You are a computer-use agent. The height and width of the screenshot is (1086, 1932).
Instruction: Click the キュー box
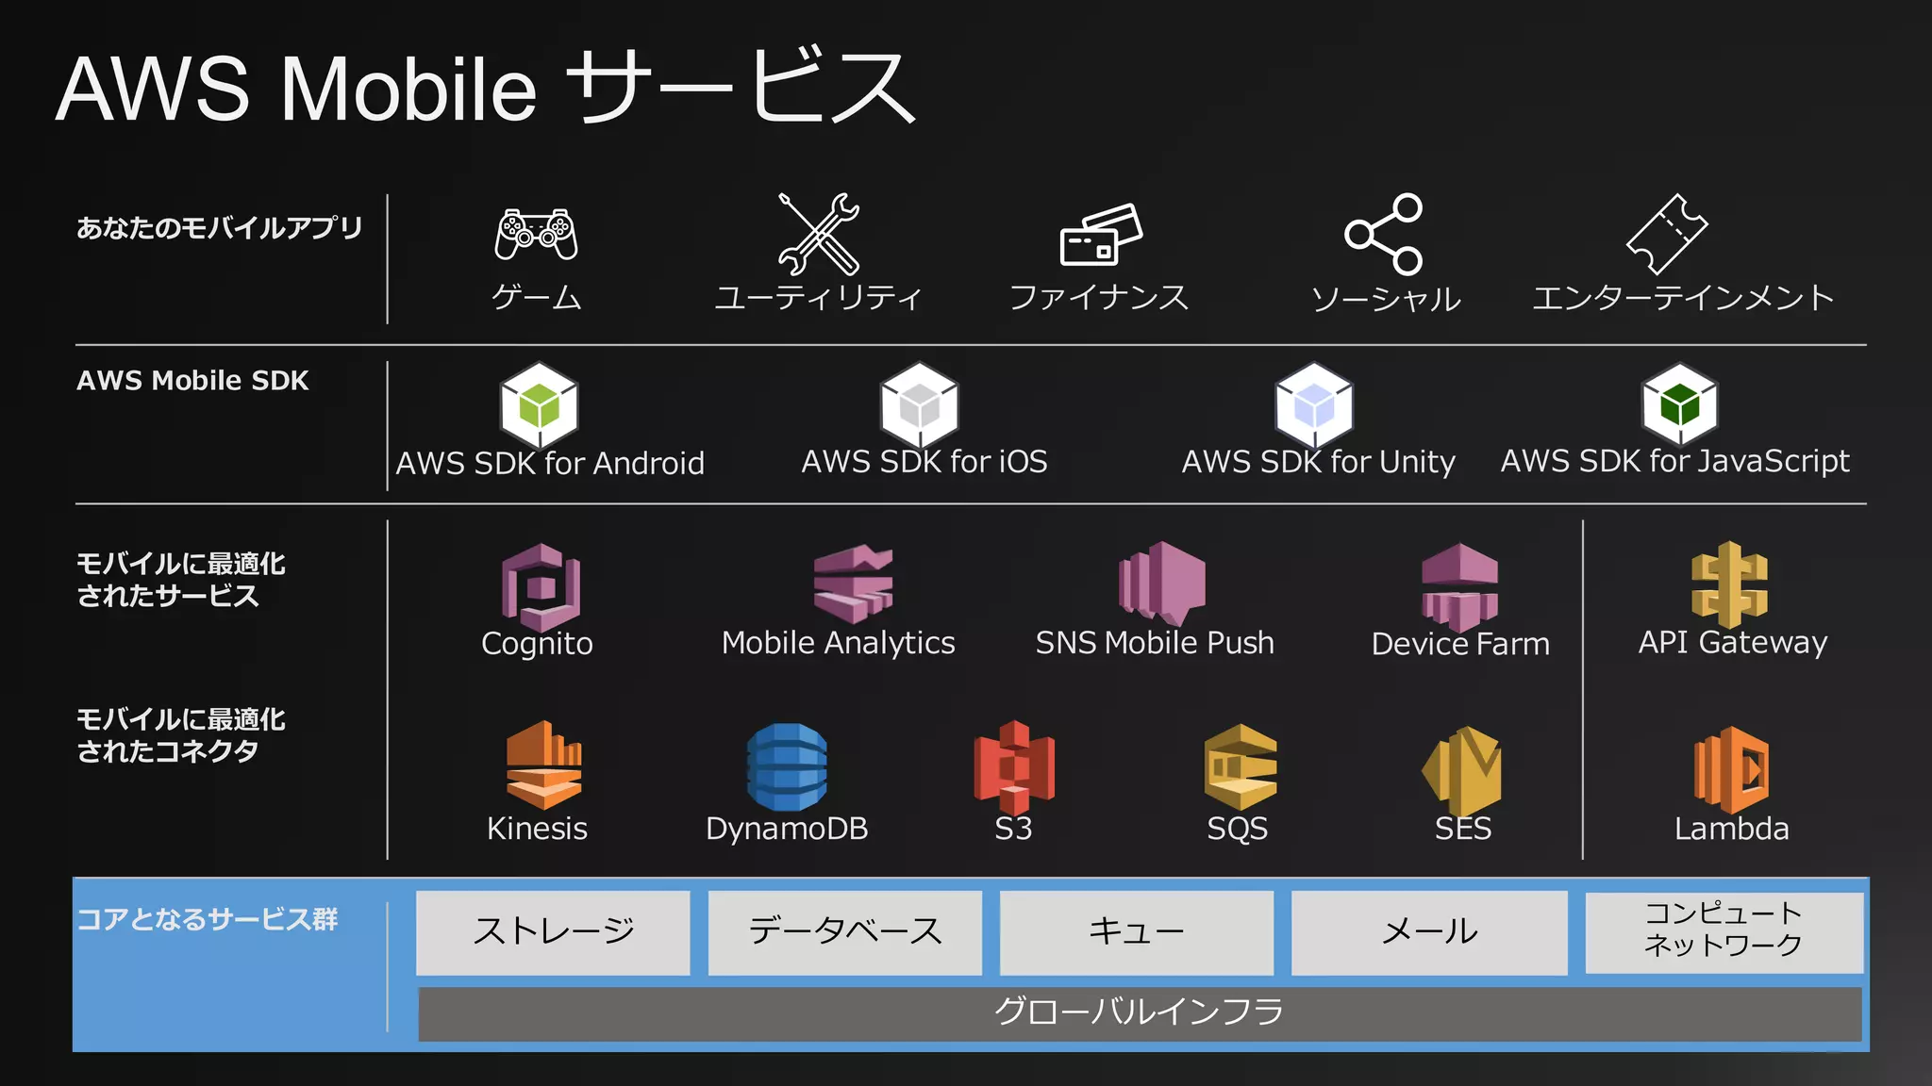click(x=1137, y=932)
